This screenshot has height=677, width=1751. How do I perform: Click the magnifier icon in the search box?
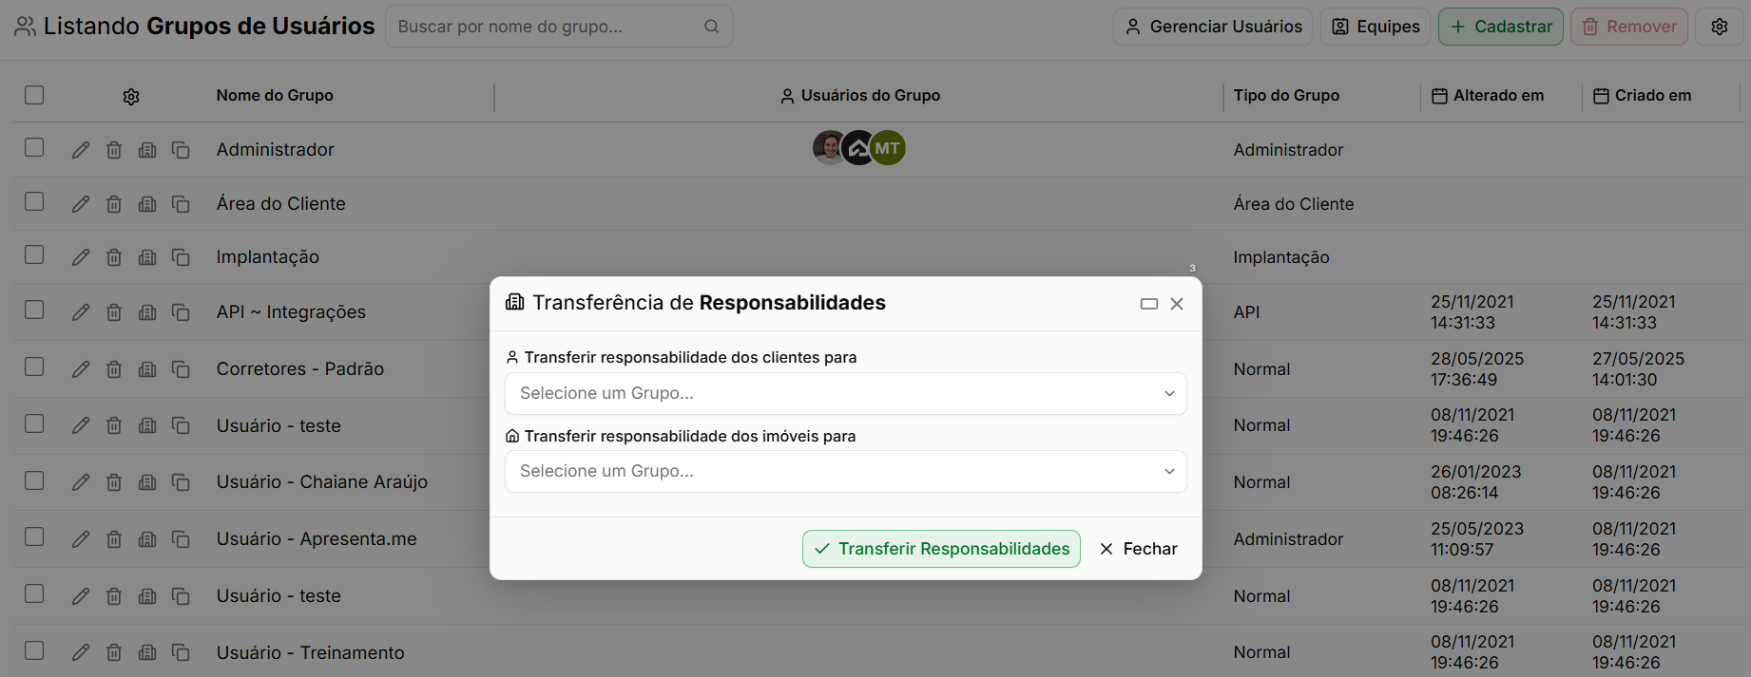(x=711, y=27)
